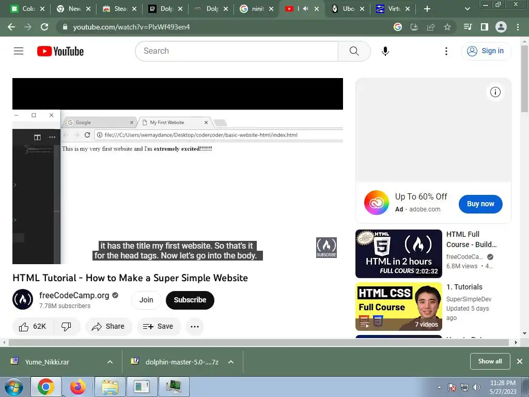Bookmark this page with the star icon
This screenshot has height=397, width=529.
click(x=447, y=27)
